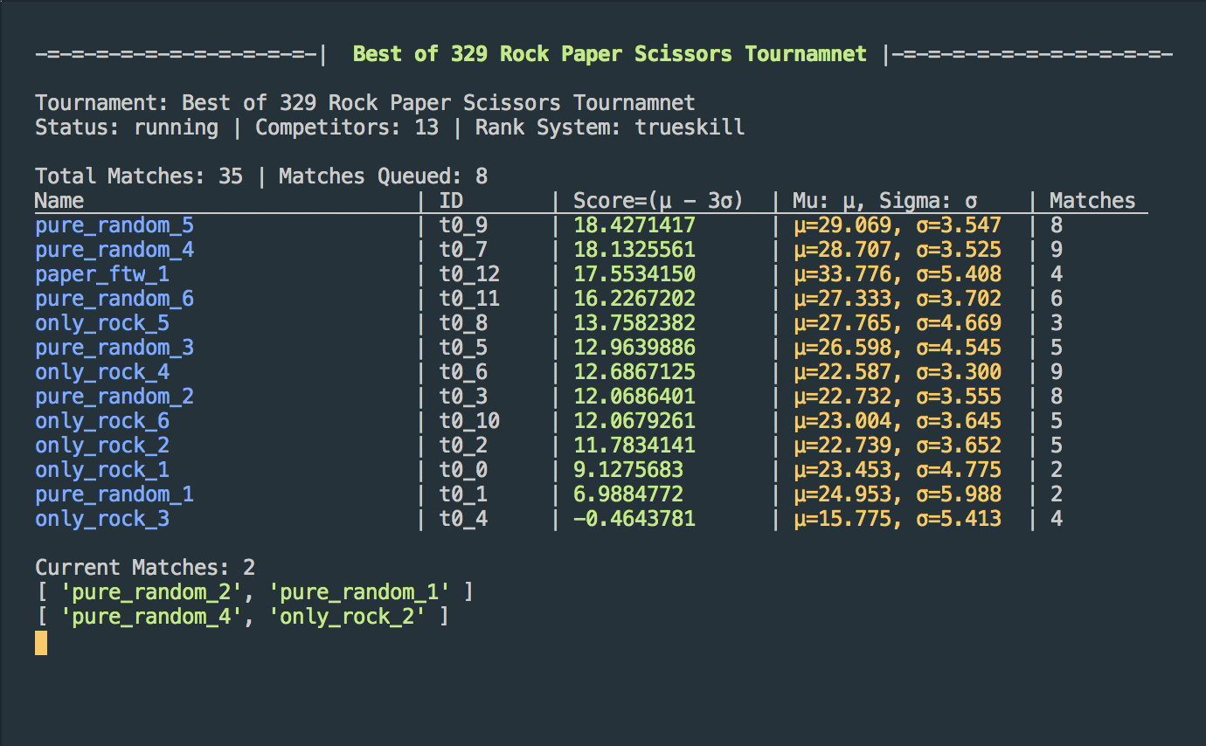Click the score value 18.1325561
Image resolution: width=1206 pixels, height=746 pixels.
pos(634,250)
